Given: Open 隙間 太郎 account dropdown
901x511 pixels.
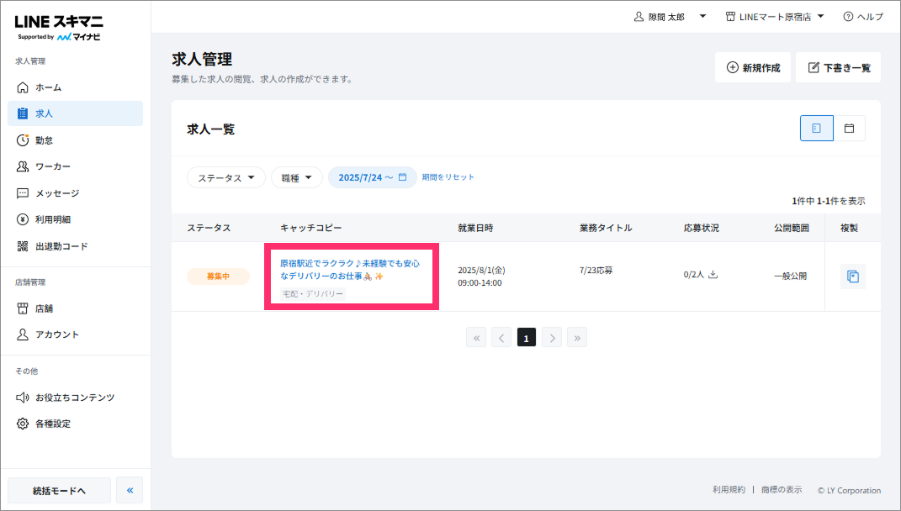Looking at the screenshot, I should click(x=670, y=17).
